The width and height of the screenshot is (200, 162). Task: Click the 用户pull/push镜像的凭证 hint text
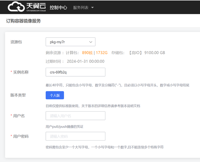click(65, 127)
